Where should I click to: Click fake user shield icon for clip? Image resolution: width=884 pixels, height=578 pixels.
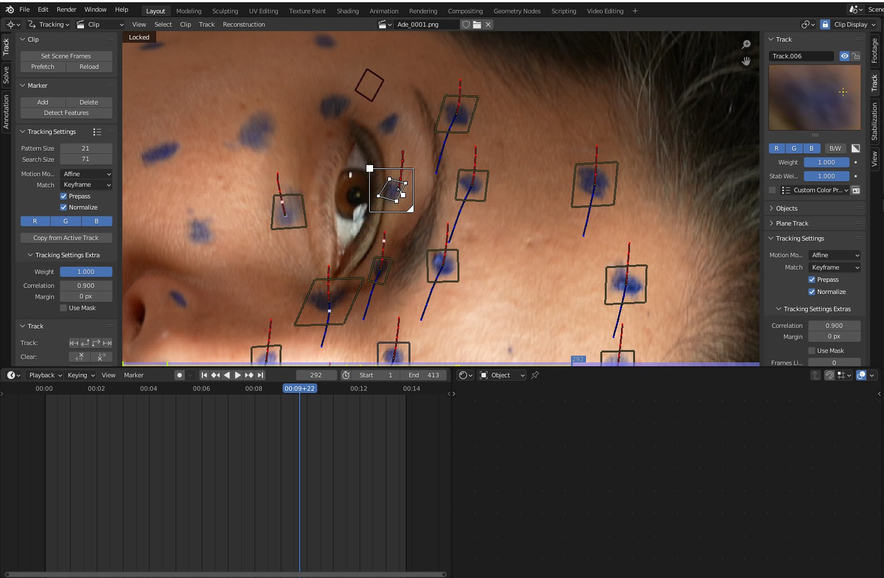click(466, 24)
